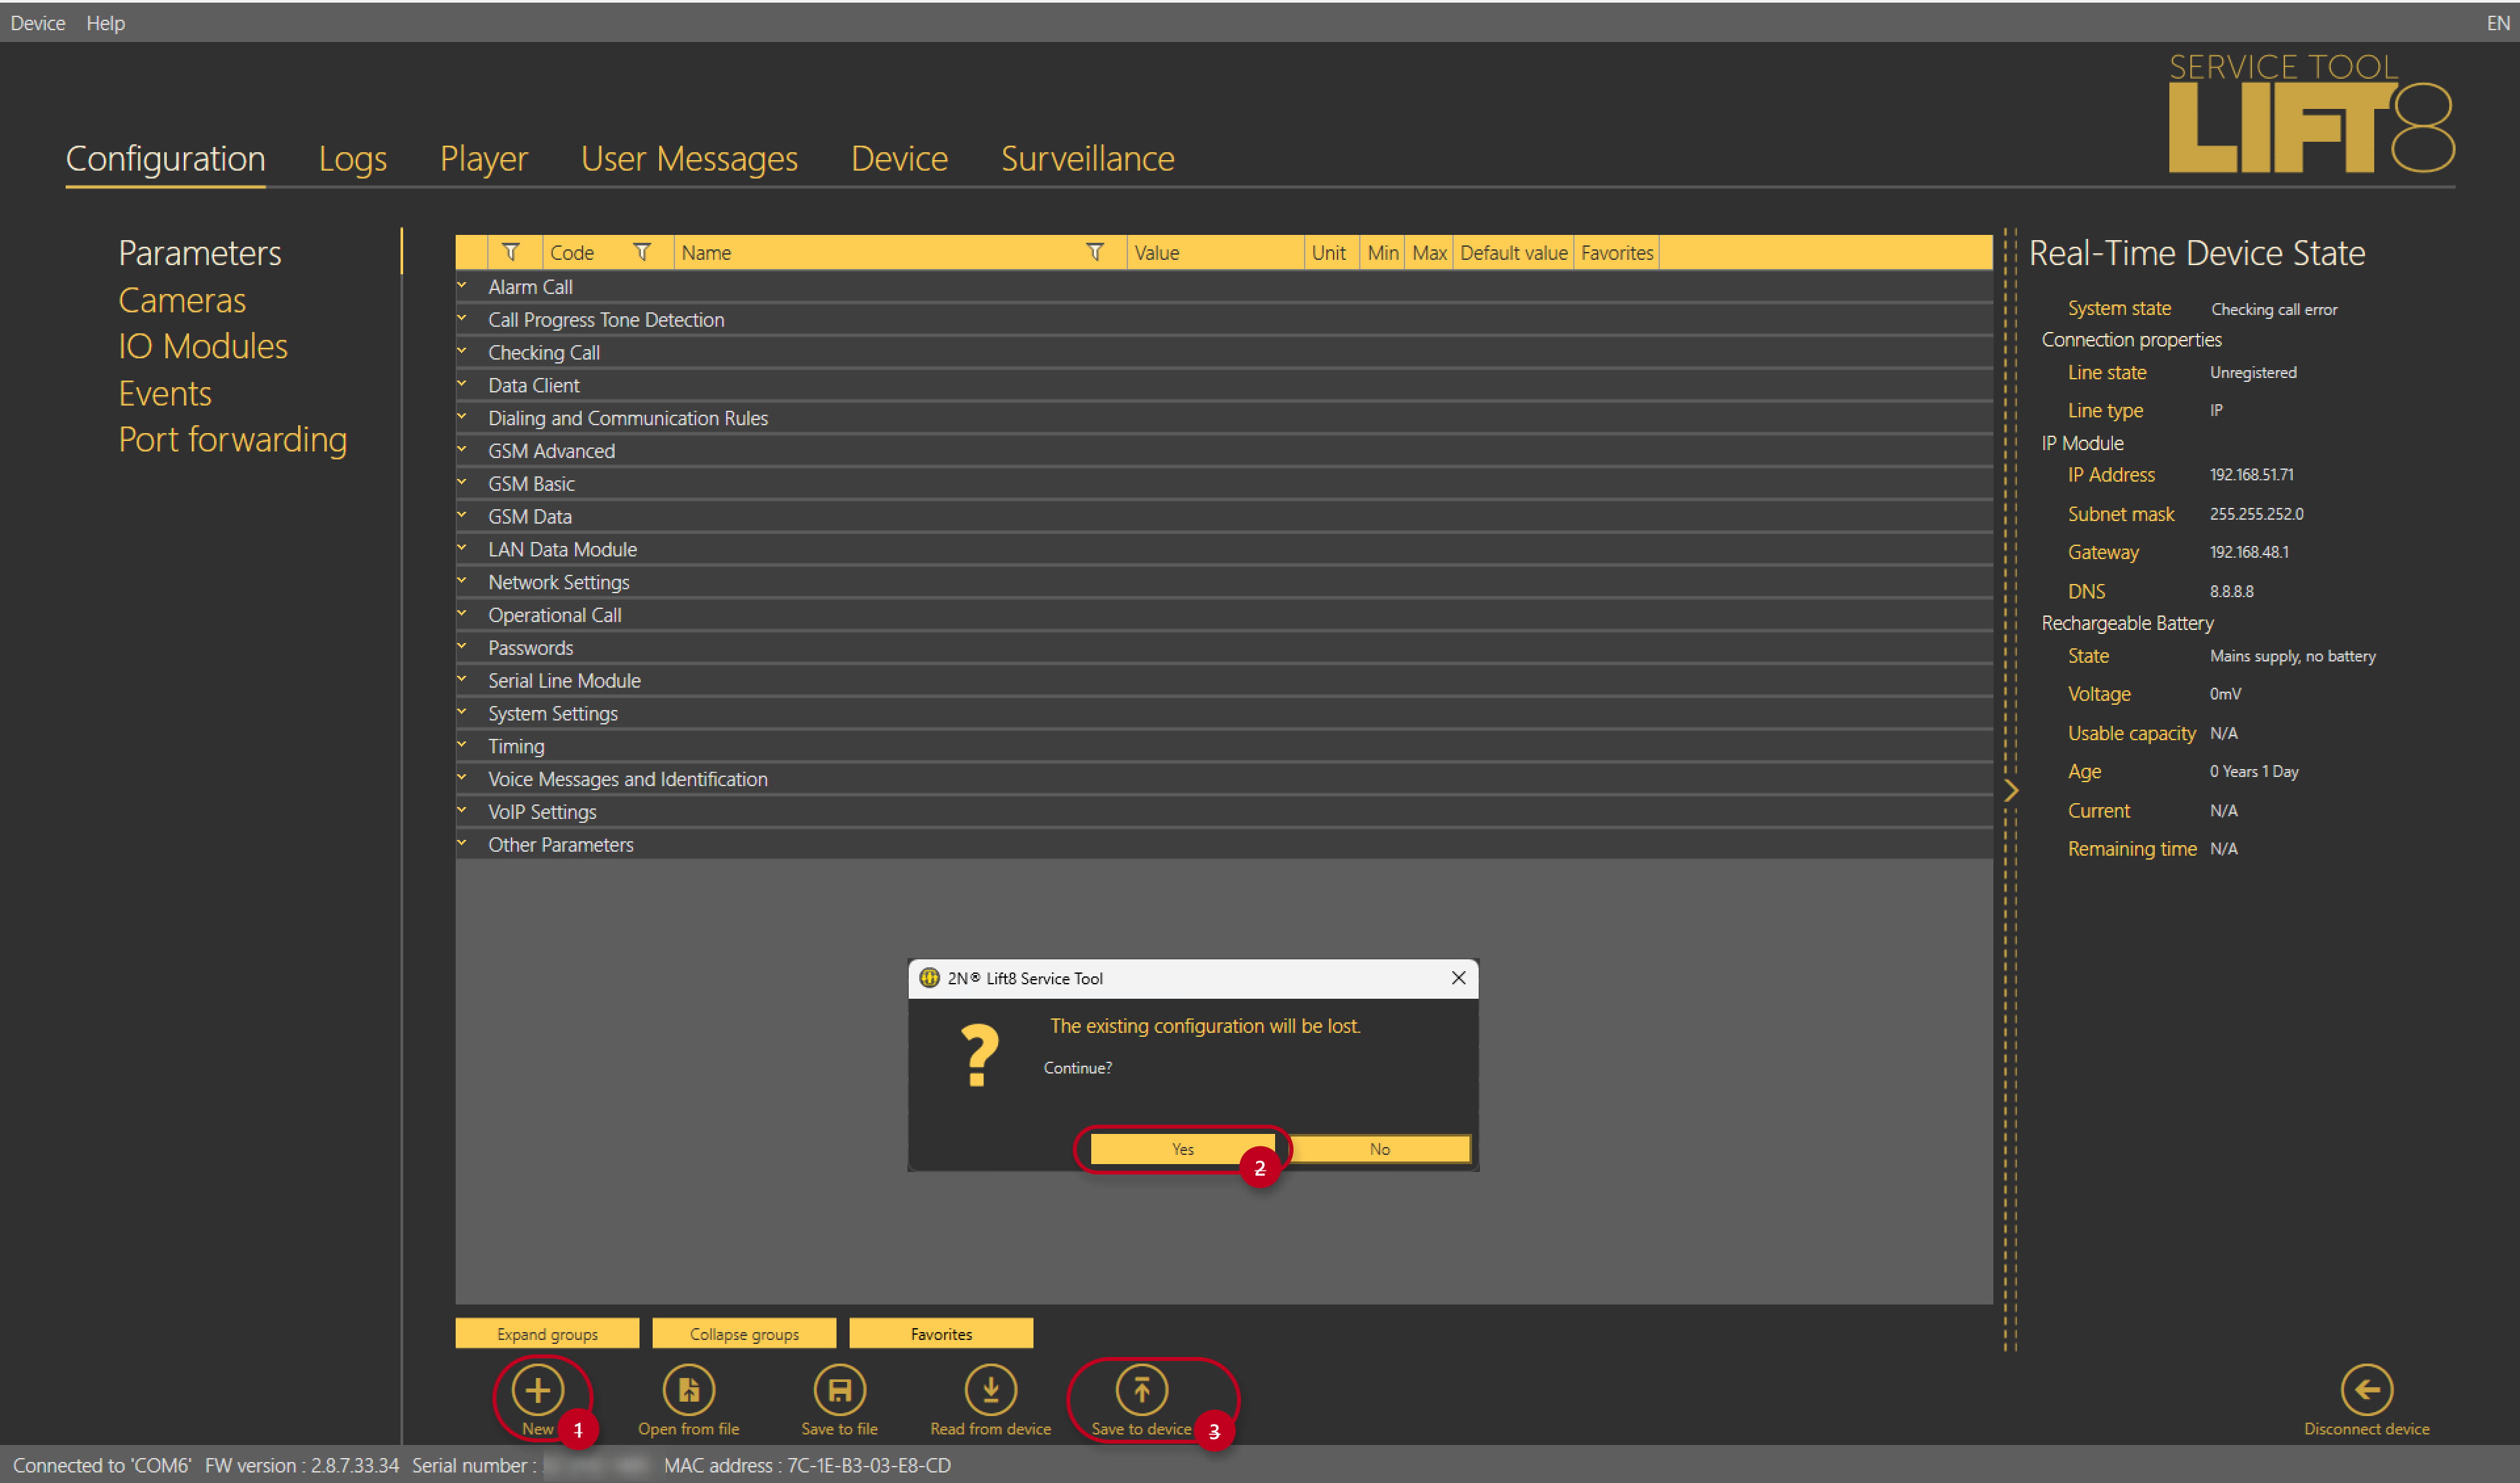Expand the VoIP Settings group
This screenshot has height=1483, width=2520.
462,812
